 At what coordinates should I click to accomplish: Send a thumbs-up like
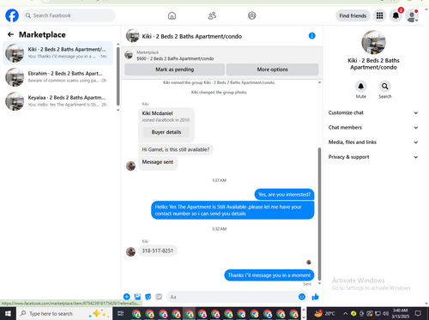316,297
